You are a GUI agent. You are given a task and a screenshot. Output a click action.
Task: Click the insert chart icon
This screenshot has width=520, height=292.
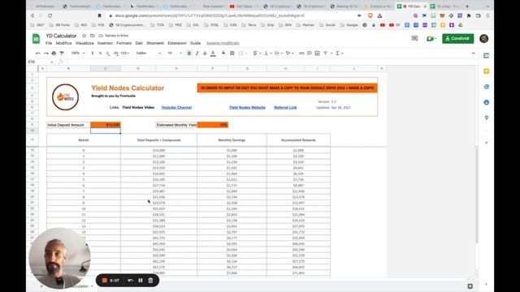tap(318, 54)
